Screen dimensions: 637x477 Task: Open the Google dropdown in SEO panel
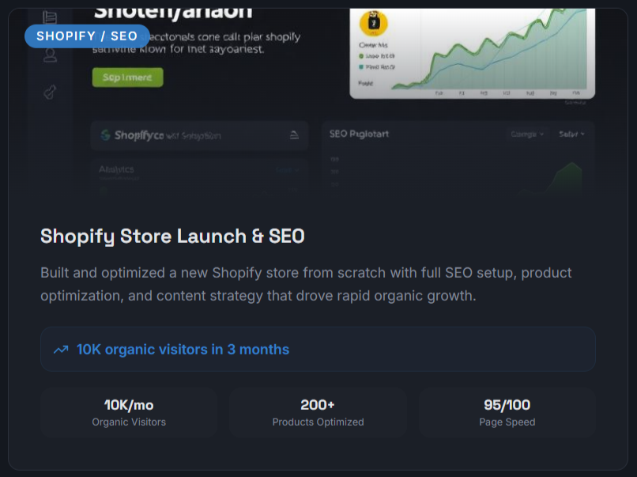[527, 134]
